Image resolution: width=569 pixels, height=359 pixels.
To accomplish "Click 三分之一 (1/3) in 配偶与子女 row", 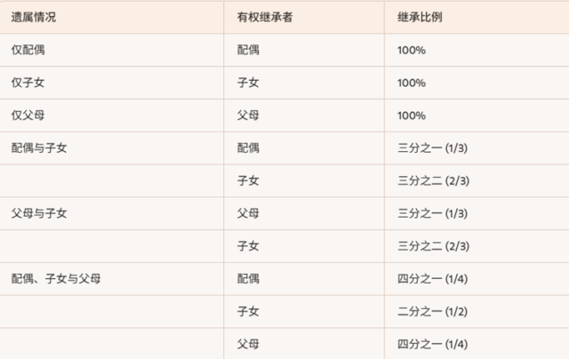I will tap(432, 148).
